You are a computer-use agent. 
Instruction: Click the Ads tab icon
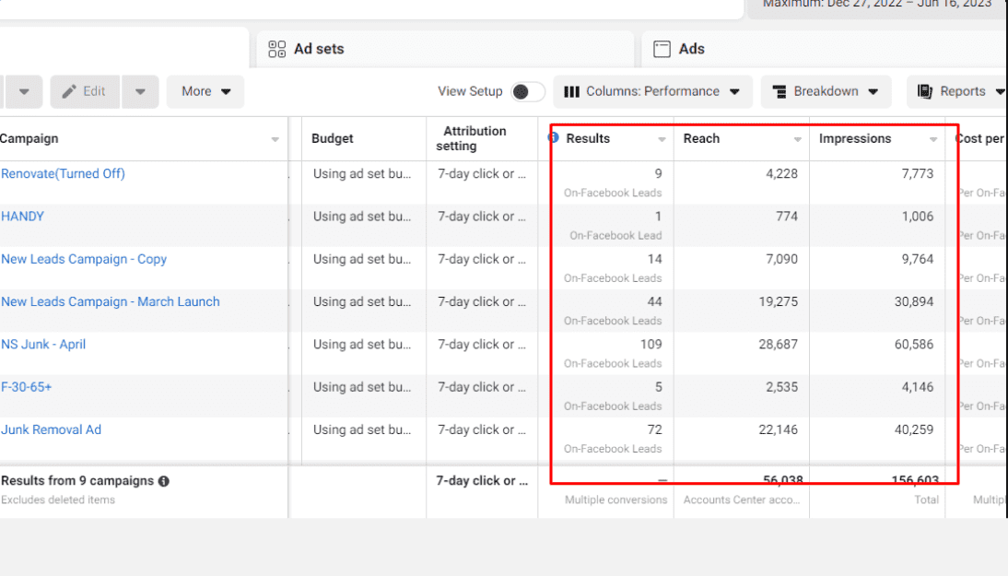coord(662,50)
